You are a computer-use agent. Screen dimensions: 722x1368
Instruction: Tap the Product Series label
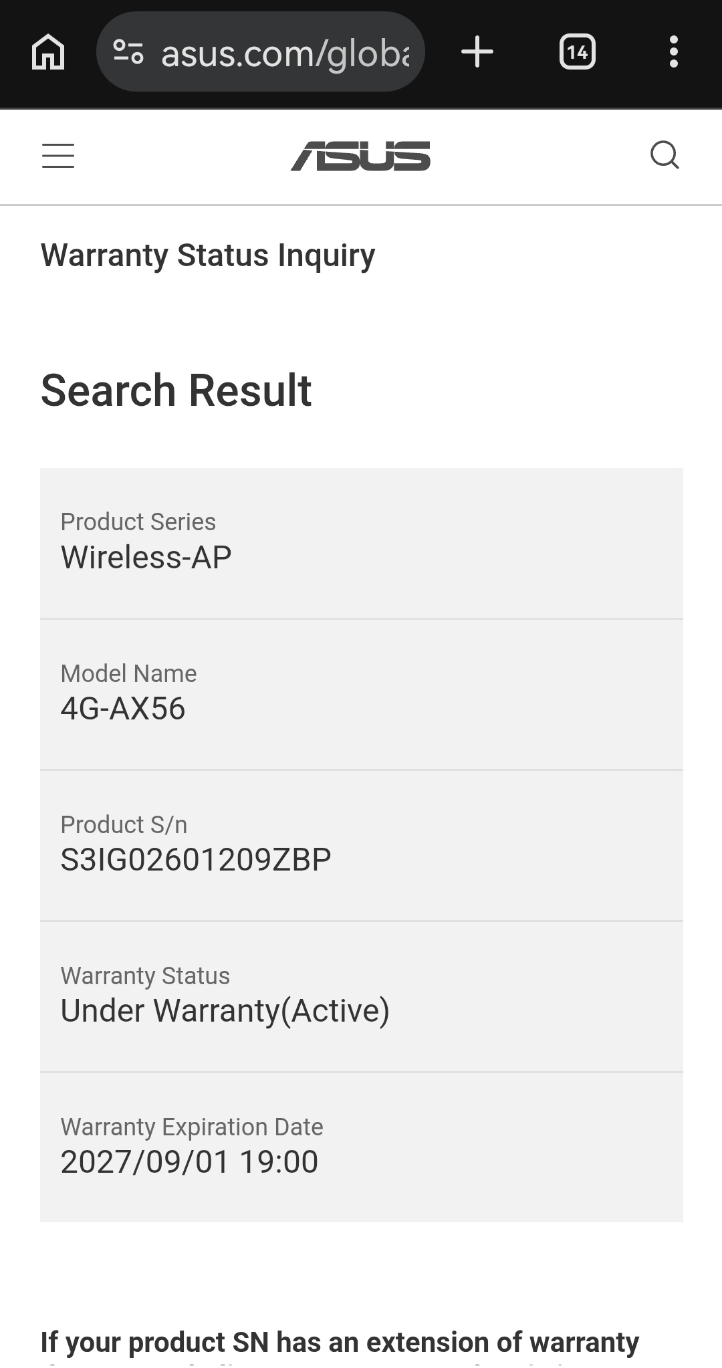138,522
